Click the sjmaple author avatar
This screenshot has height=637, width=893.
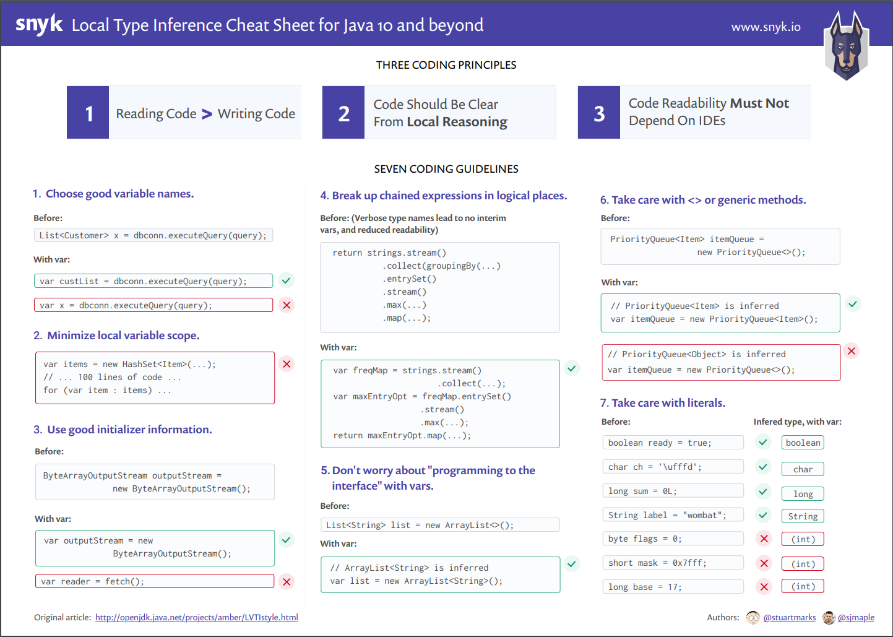coord(829,617)
